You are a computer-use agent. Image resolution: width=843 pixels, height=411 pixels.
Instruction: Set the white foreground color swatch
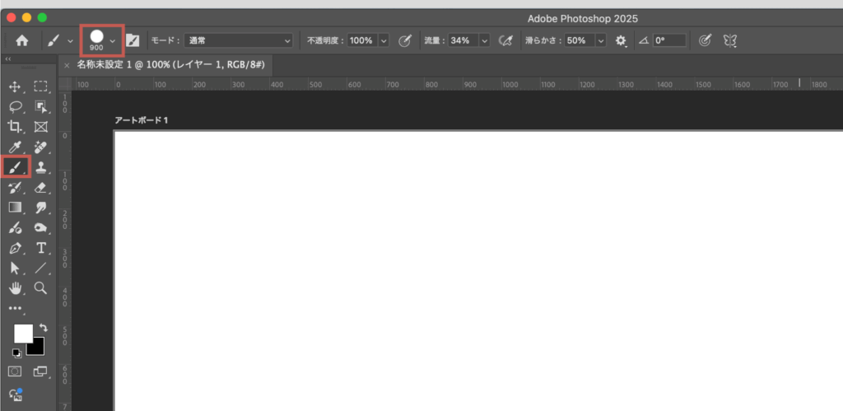tap(23, 334)
